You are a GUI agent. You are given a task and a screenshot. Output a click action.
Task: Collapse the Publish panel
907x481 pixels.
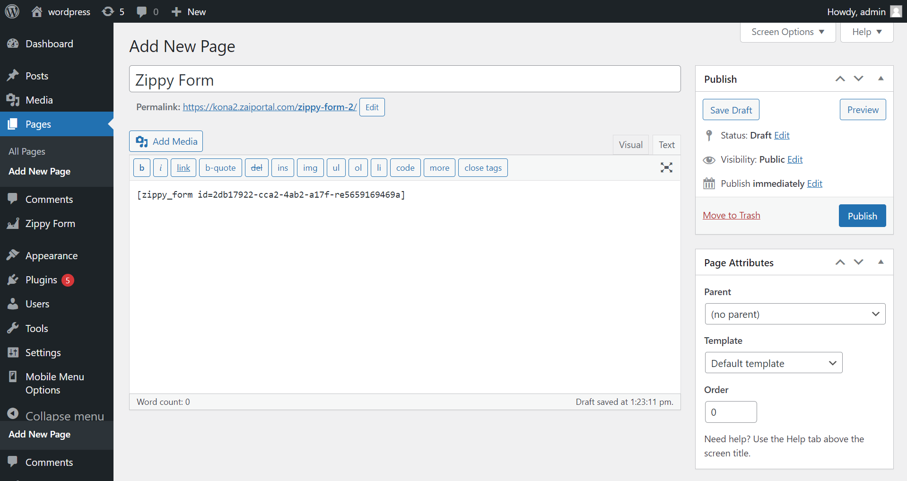tap(881, 79)
